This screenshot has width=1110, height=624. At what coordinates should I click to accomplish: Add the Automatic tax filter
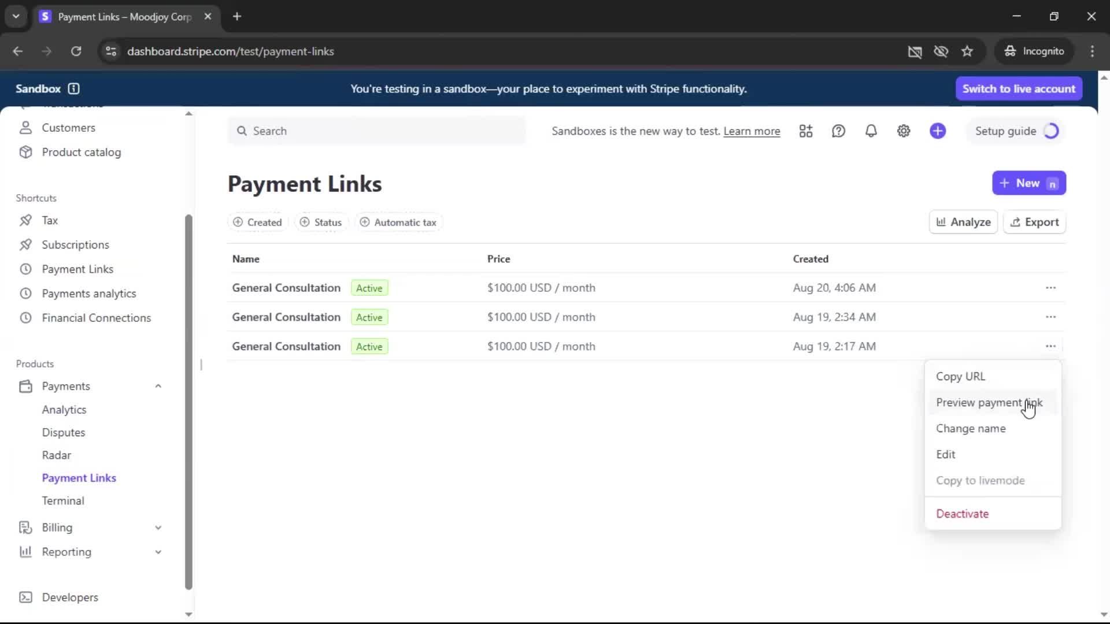pyautogui.click(x=398, y=222)
